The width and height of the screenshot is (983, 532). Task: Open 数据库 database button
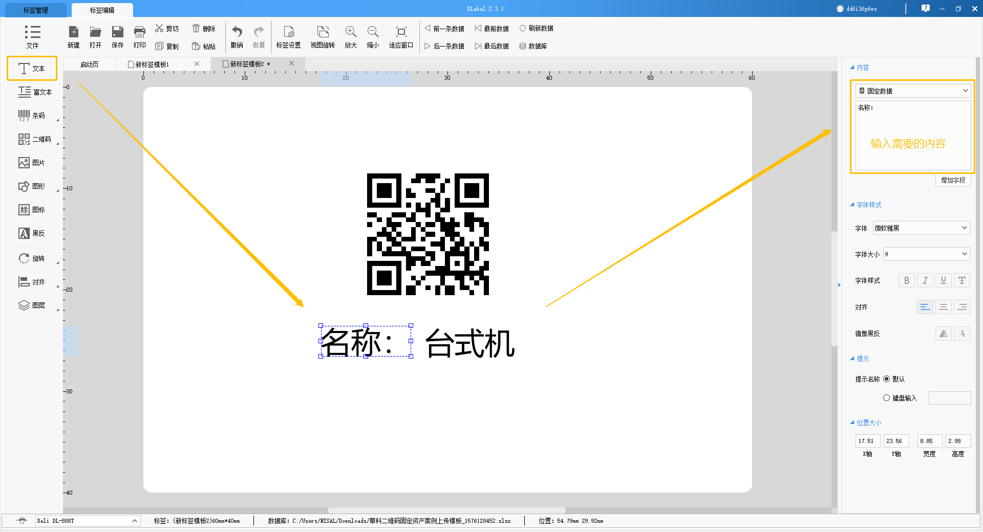[533, 46]
